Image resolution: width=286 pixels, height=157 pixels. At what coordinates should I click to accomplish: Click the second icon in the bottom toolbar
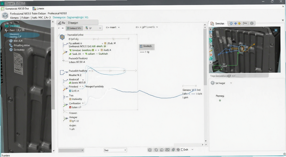(156, 150)
